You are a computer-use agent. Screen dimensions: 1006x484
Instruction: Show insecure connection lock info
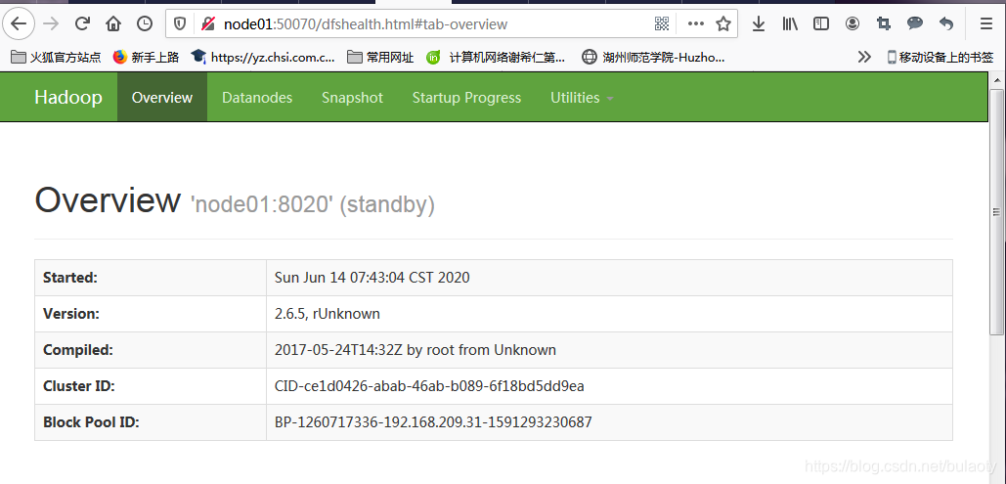point(208,24)
